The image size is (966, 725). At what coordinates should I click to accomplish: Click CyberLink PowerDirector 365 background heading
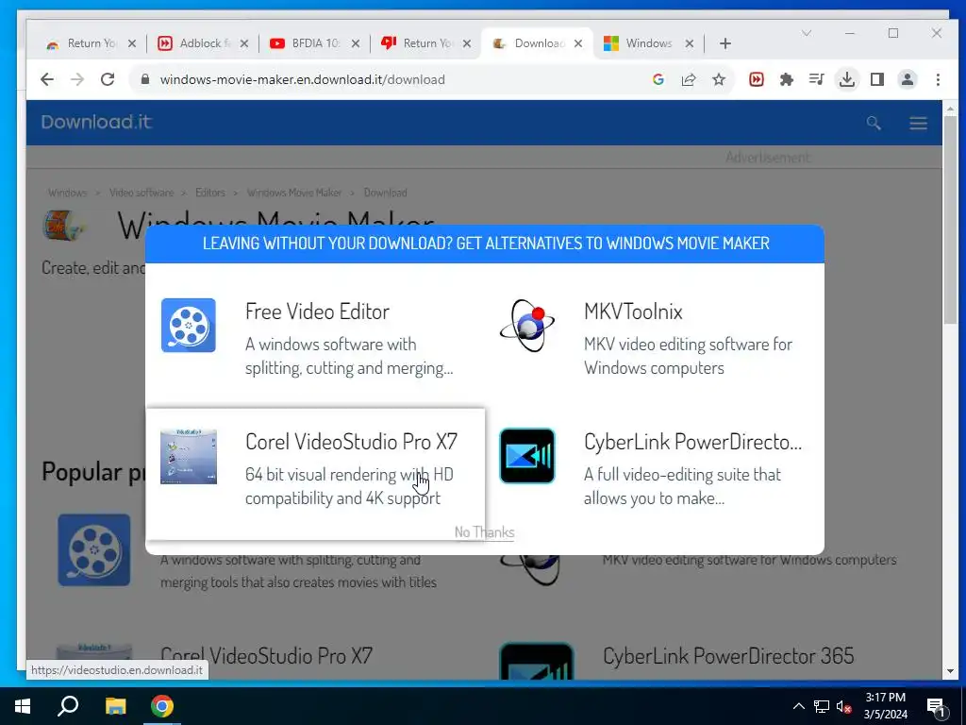pos(728,656)
